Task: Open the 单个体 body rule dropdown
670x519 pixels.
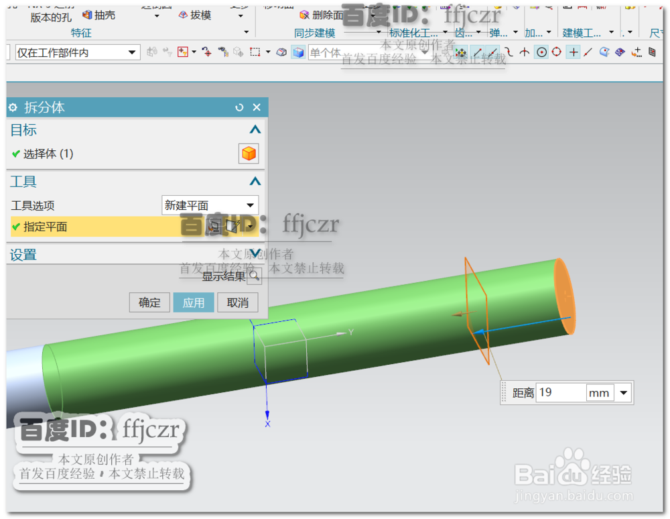Action: [425, 52]
